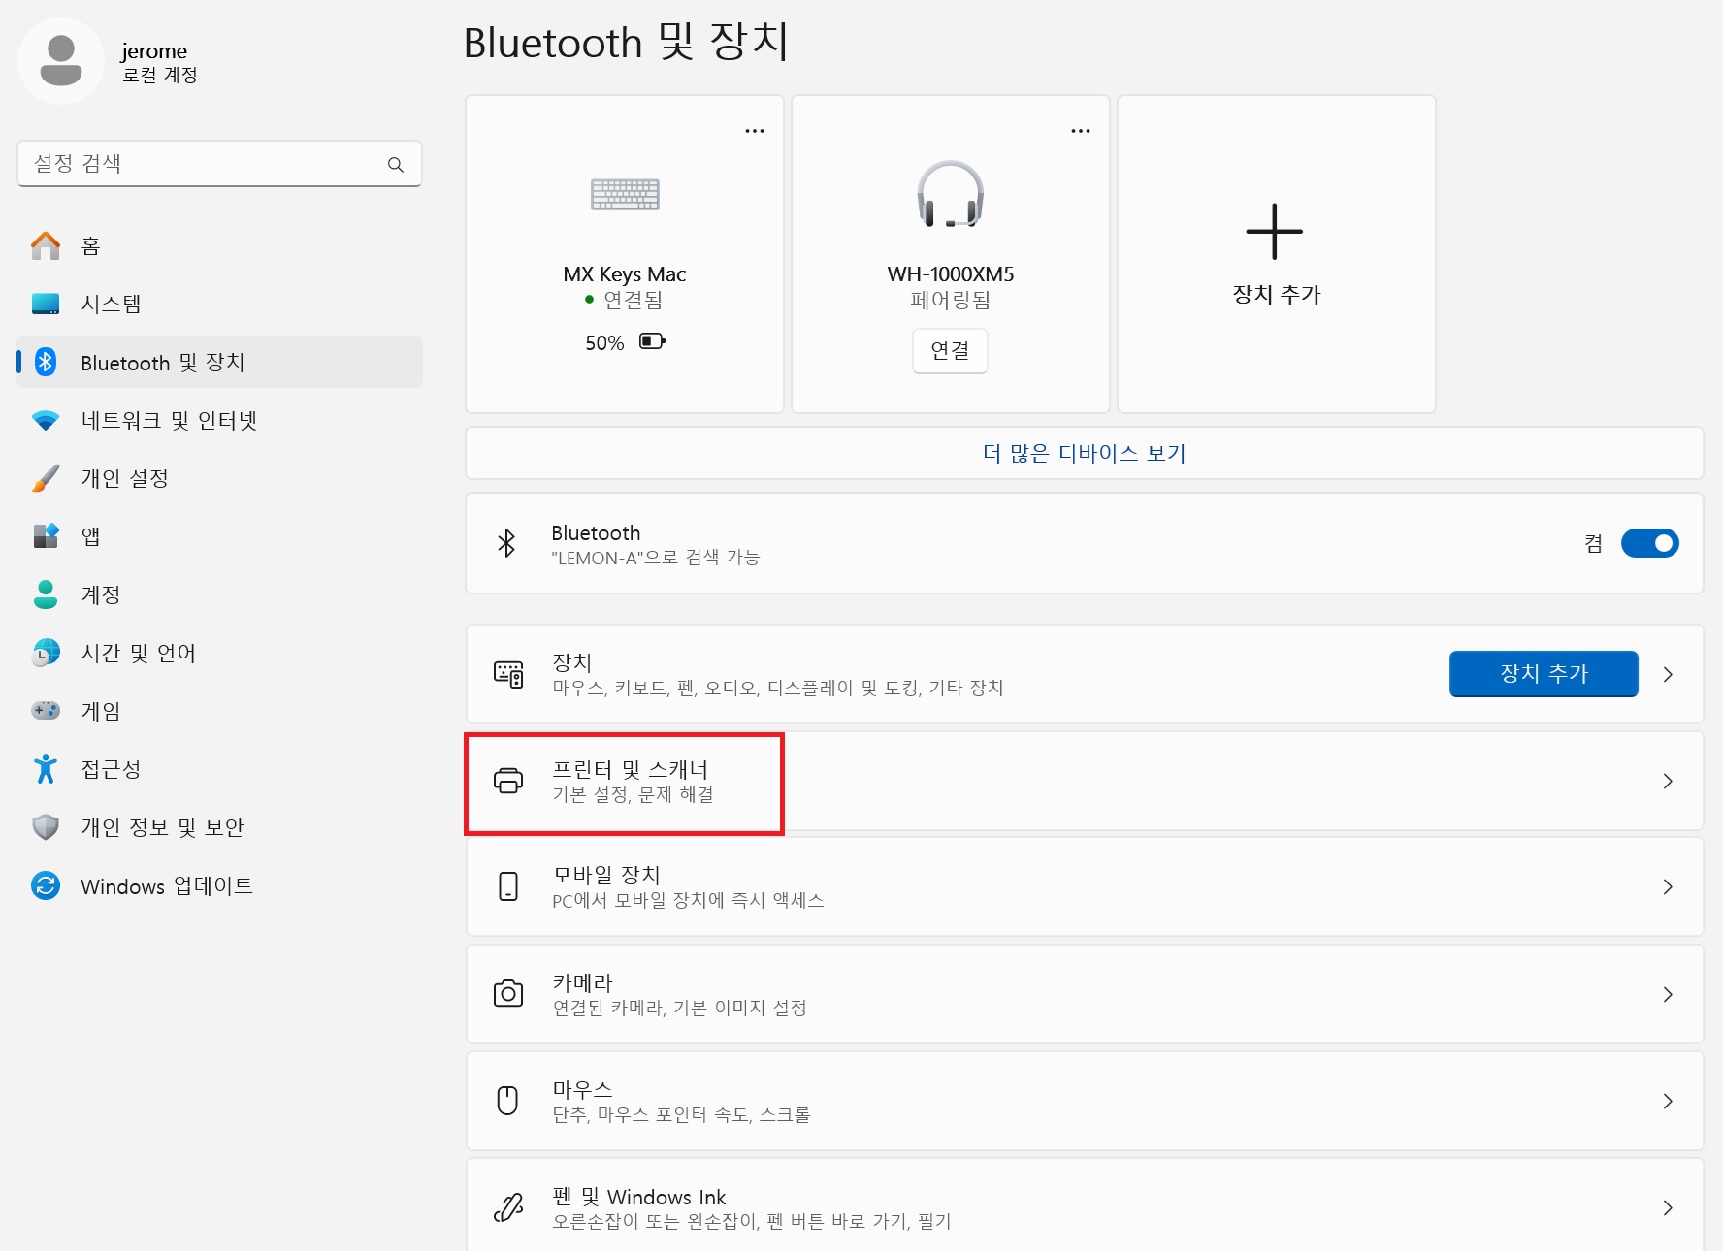Click the MX Keys Mac device name
The width and height of the screenshot is (1723, 1251).
625,274
